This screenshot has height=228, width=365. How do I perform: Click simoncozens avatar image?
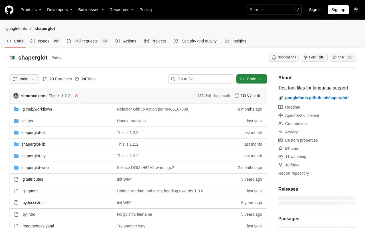click(x=16, y=96)
